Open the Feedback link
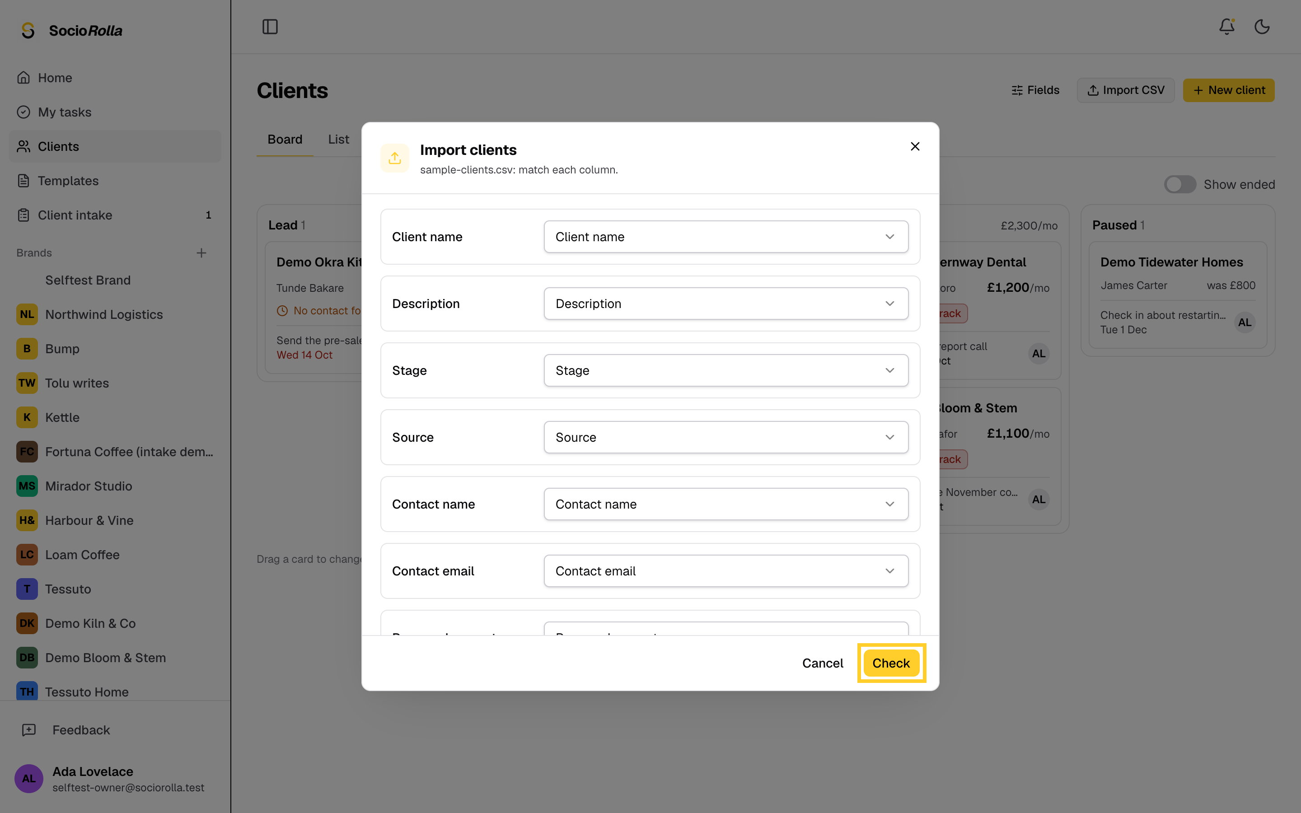The height and width of the screenshot is (813, 1301). (115, 729)
